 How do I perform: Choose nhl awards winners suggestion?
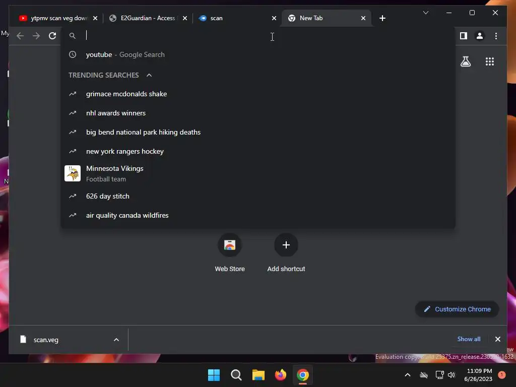(258, 113)
